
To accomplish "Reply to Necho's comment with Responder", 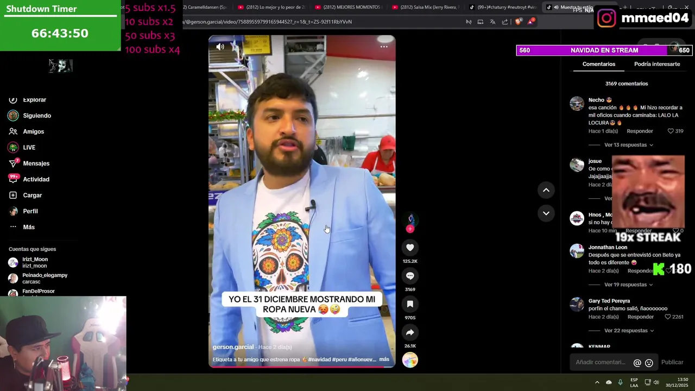I will (x=640, y=131).
